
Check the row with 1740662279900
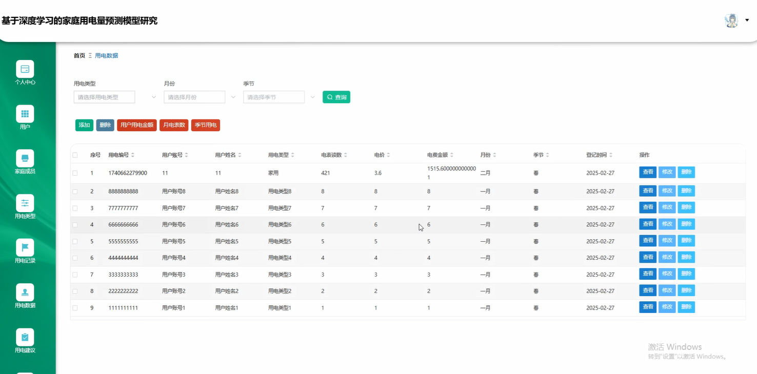click(75, 173)
